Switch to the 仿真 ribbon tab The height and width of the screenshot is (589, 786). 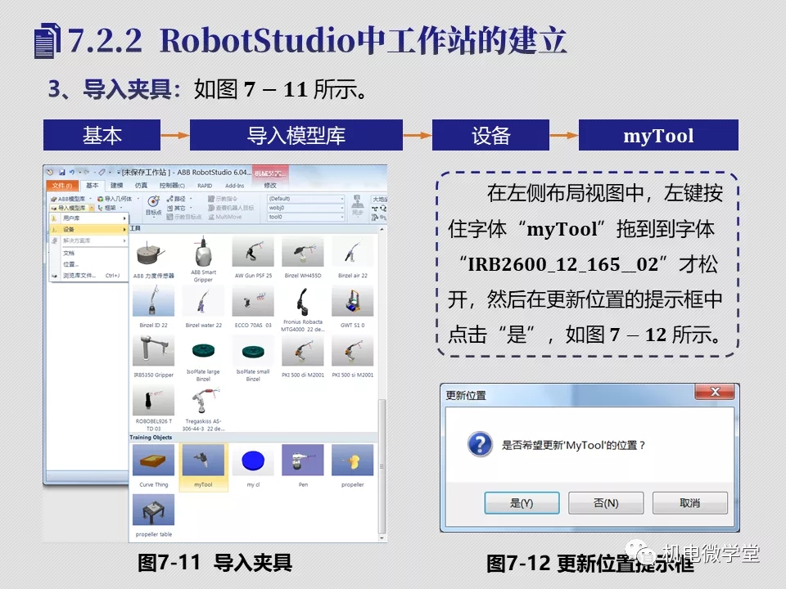pos(141,186)
